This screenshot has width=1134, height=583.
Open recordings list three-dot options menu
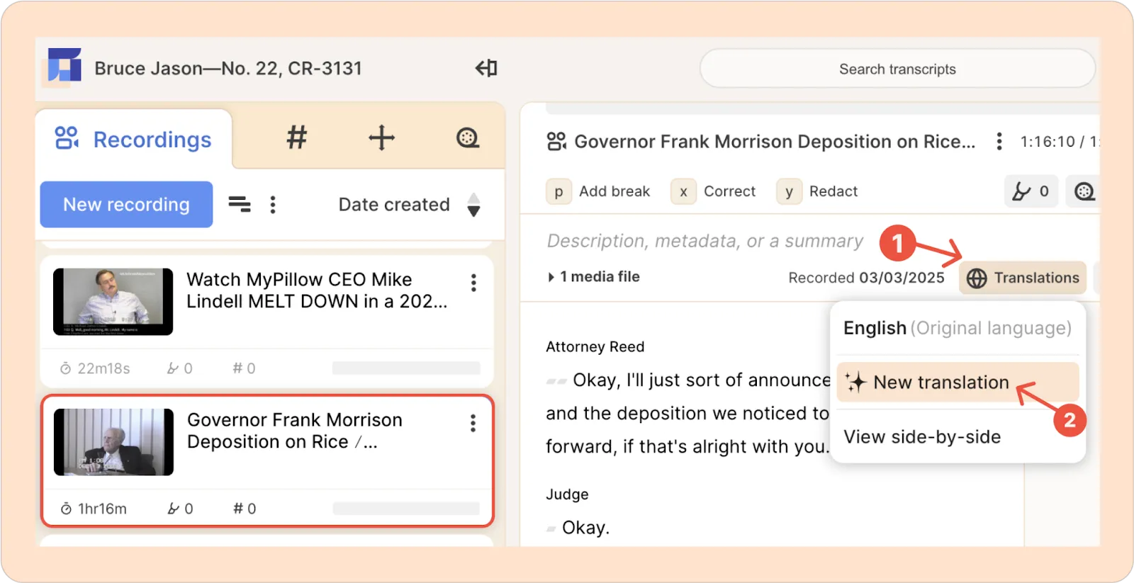pyautogui.click(x=273, y=205)
